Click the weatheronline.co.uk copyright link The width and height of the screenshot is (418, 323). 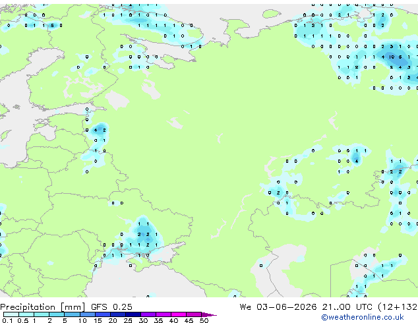coord(363,317)
